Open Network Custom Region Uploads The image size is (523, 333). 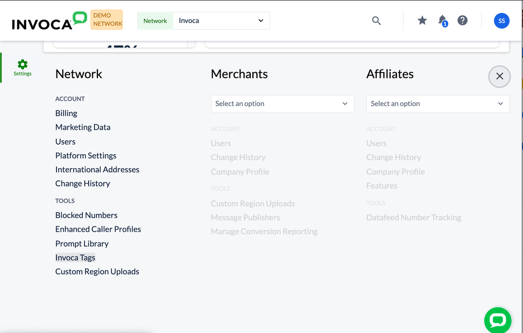pos(97,271)
